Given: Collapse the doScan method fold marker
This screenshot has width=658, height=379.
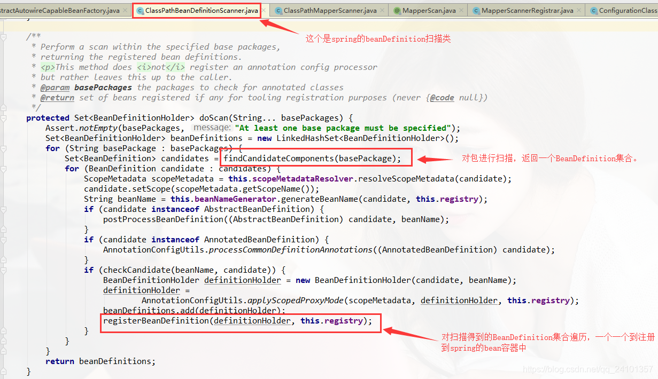Looking at the screenshot, I should (4, 118).
